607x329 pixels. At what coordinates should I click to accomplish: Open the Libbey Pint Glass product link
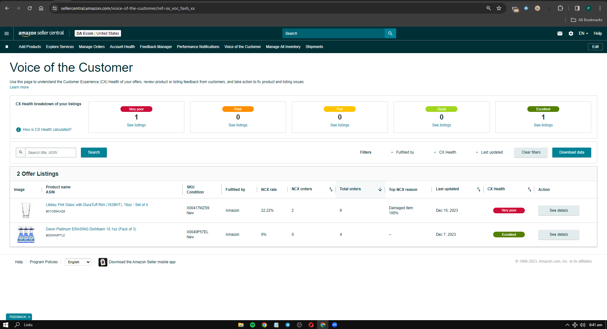pos(97,205)
